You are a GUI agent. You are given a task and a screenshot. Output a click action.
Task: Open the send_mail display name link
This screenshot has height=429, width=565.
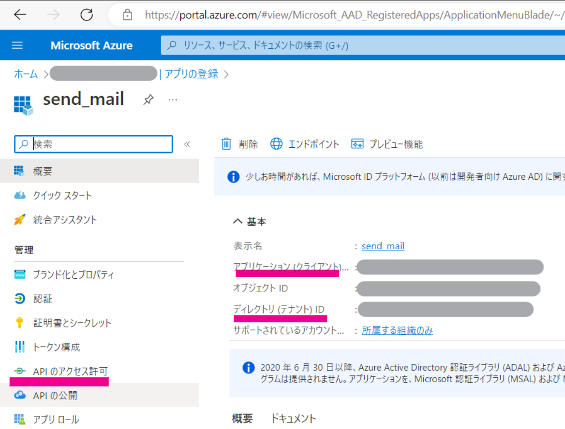point(383,246)
